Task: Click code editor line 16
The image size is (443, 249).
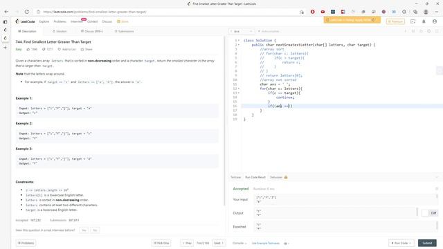Action: pyautogui.click(x=342, y=106)
